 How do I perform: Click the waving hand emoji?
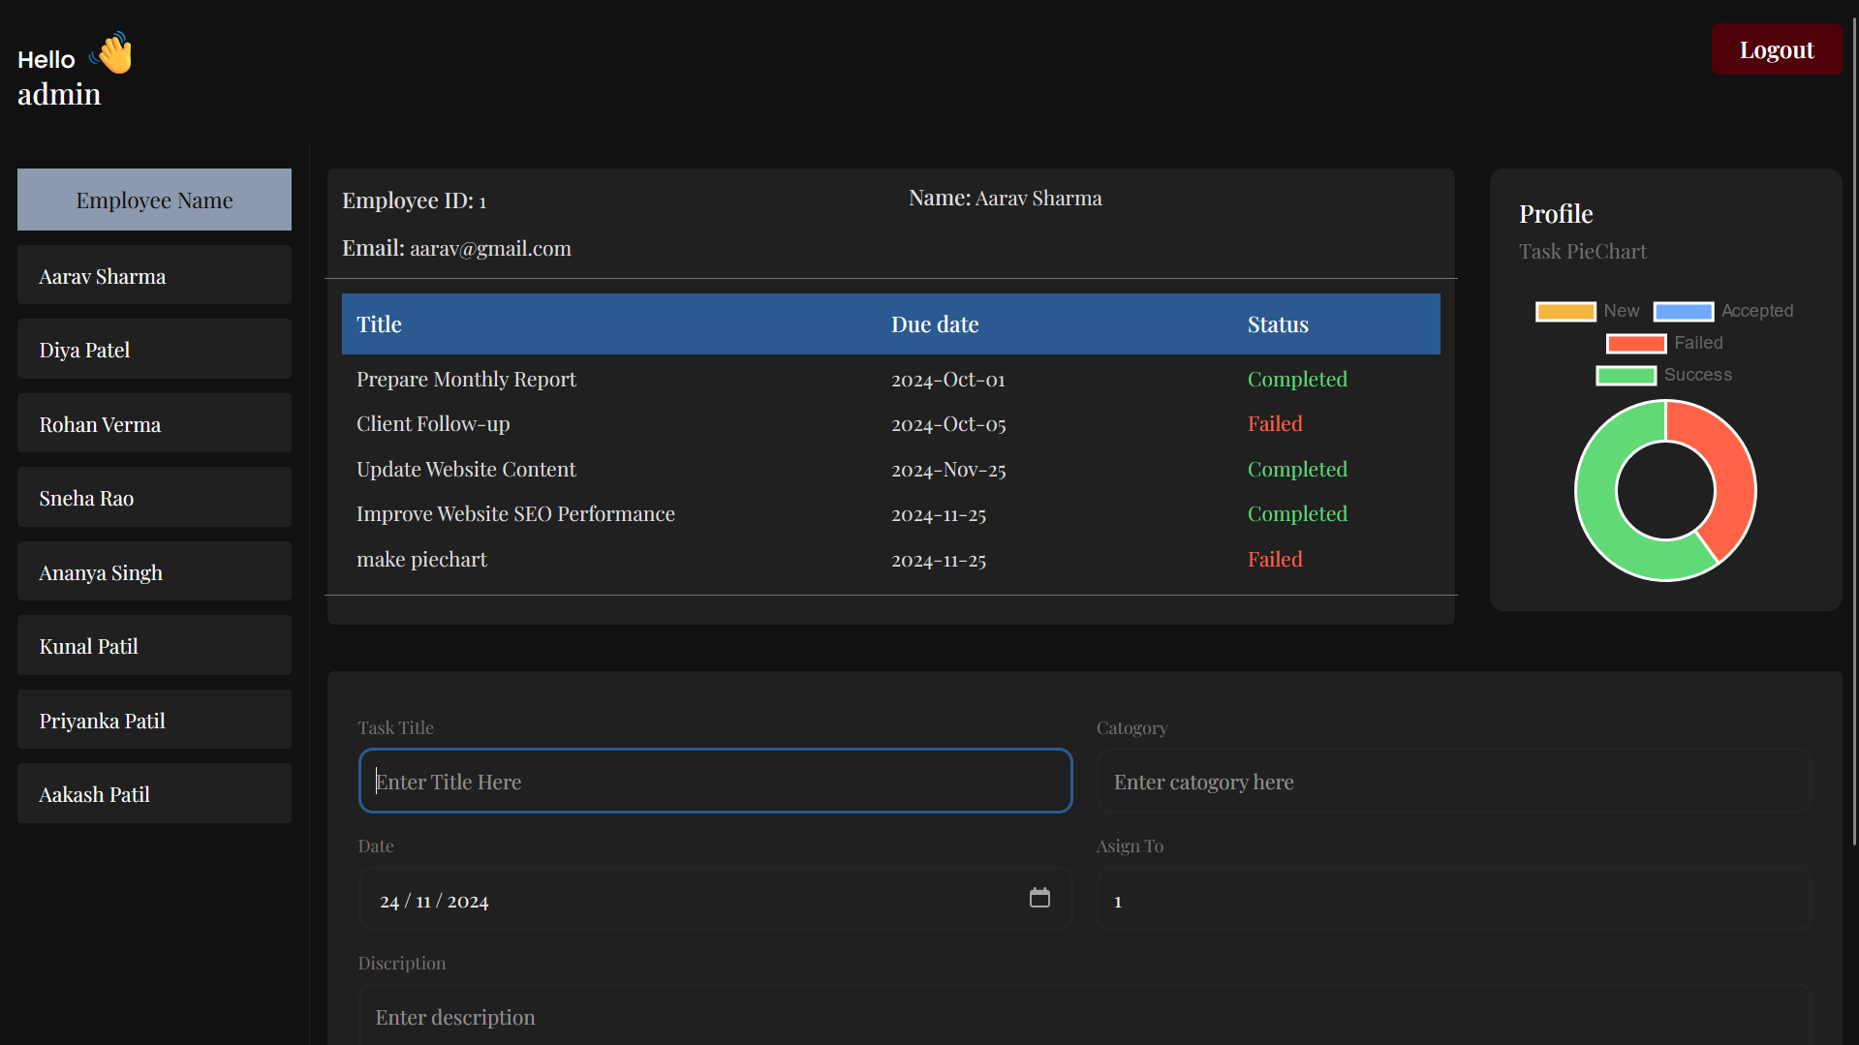(x=111, y=53)
